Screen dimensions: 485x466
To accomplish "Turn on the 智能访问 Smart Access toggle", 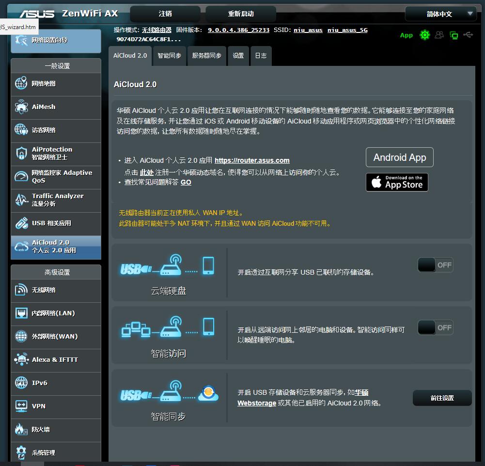I will pos(435,327).
